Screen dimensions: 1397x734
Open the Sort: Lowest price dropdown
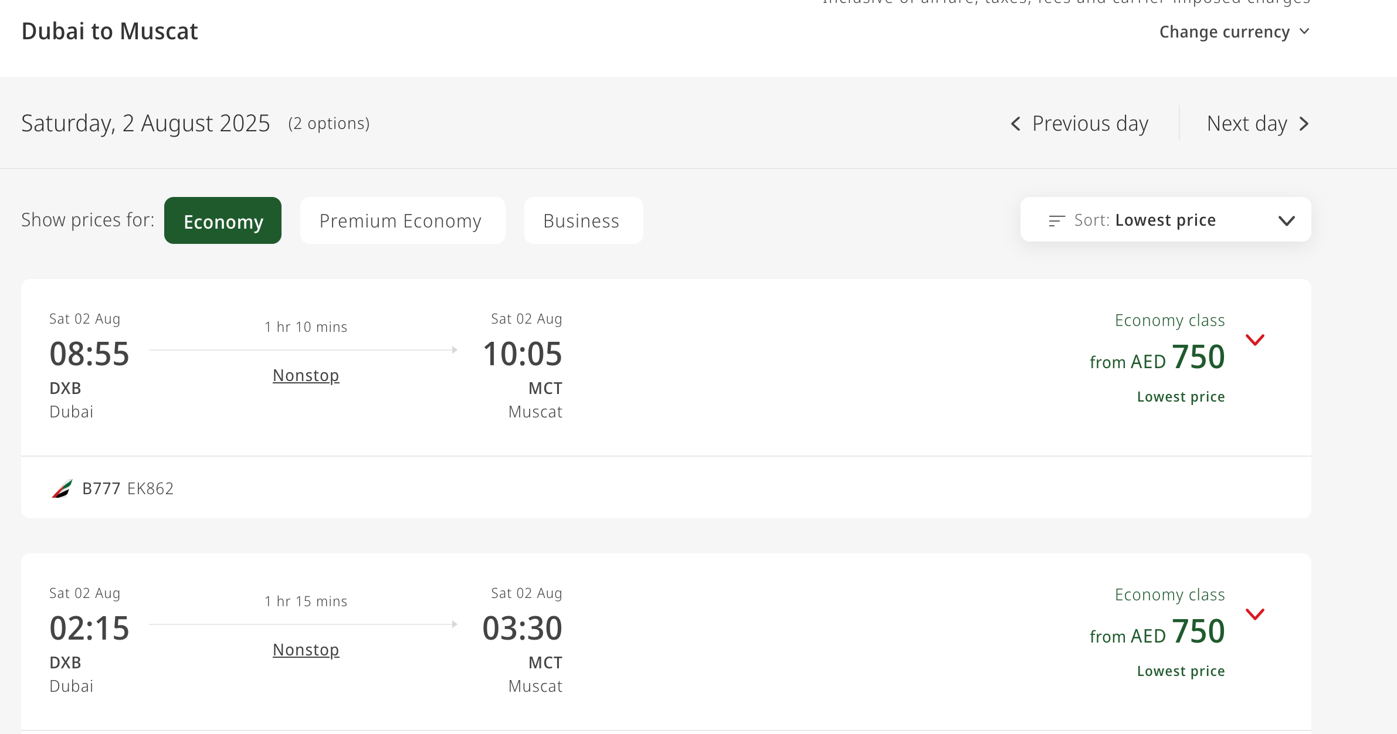(1165, 220)
